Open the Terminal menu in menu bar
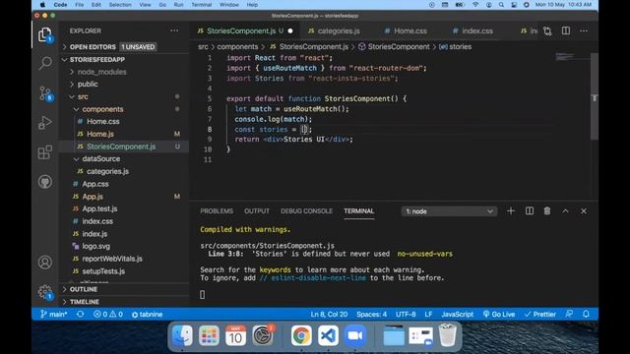The height and width of the screenshot is (354, 630). [201, 5]
